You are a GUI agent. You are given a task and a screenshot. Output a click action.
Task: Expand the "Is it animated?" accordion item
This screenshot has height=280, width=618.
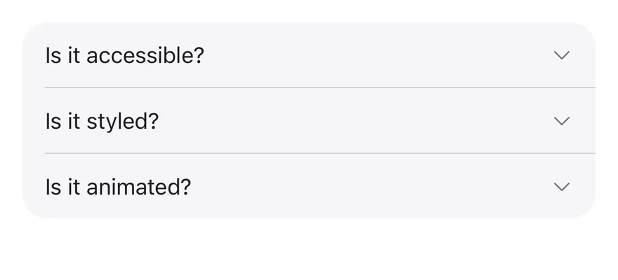[x=308, y=186]
